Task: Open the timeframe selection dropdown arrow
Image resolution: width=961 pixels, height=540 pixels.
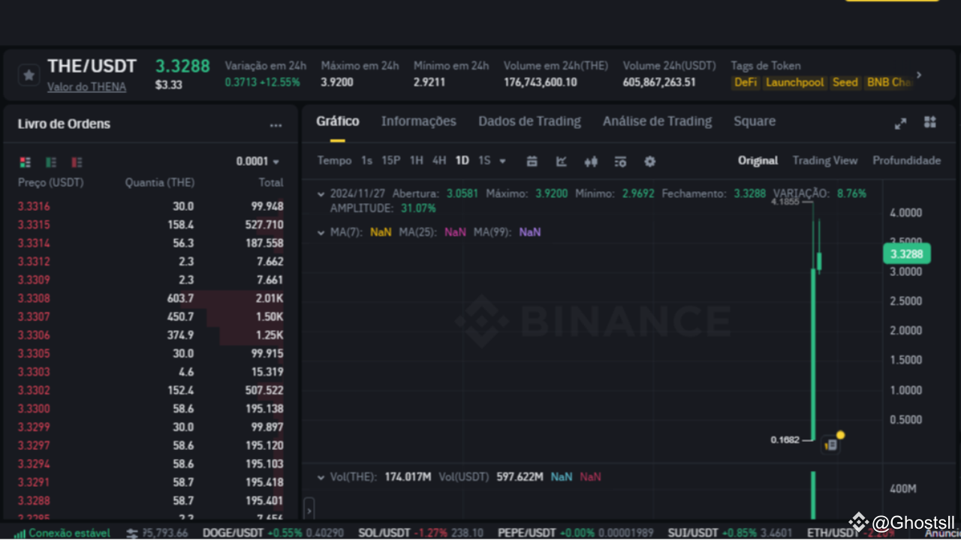Action: (x=502, y=160)
